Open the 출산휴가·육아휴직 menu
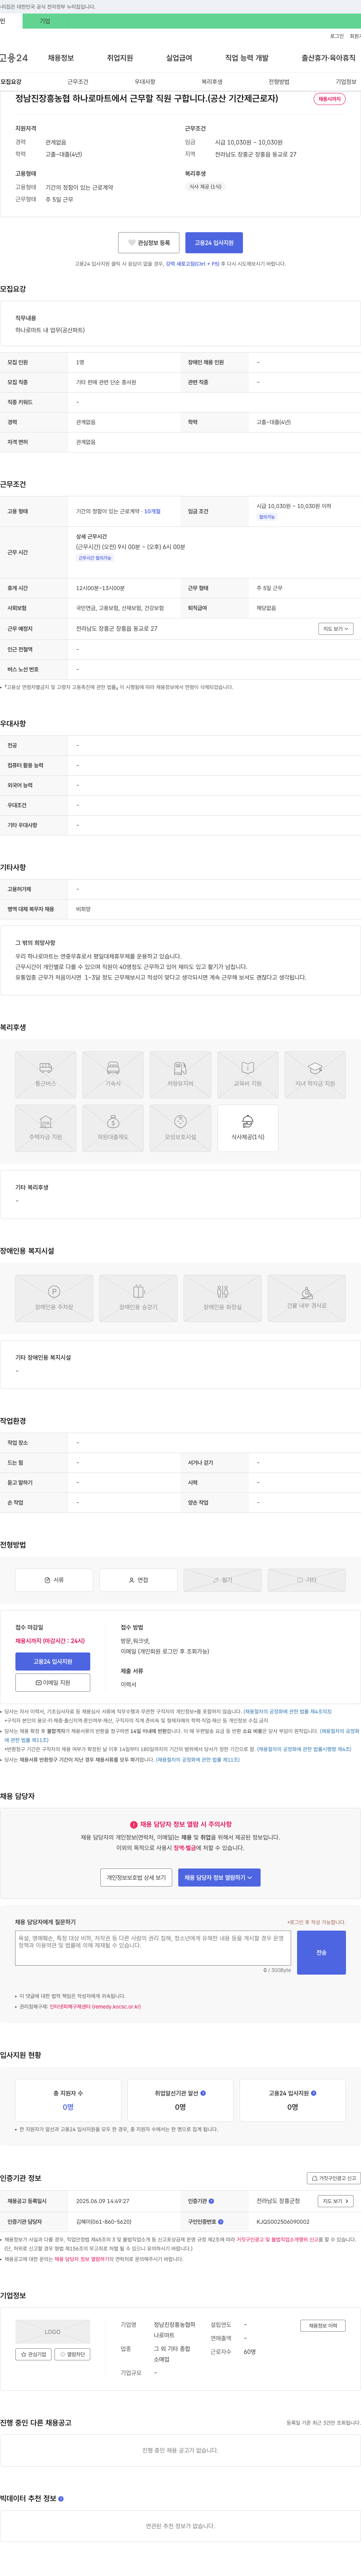The image size is (361, 2576). [x=328, y=58]
